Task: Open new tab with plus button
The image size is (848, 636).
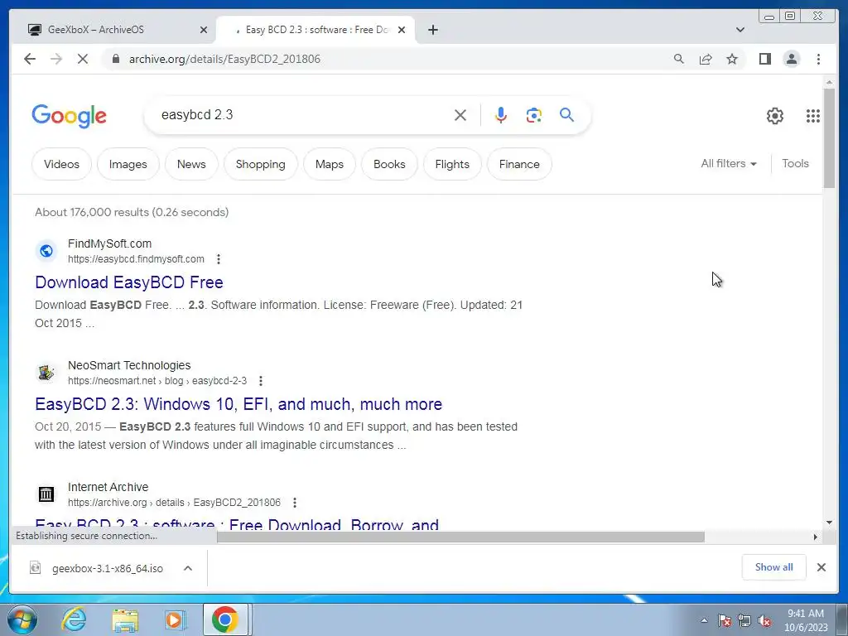Action: click(432, 30)
